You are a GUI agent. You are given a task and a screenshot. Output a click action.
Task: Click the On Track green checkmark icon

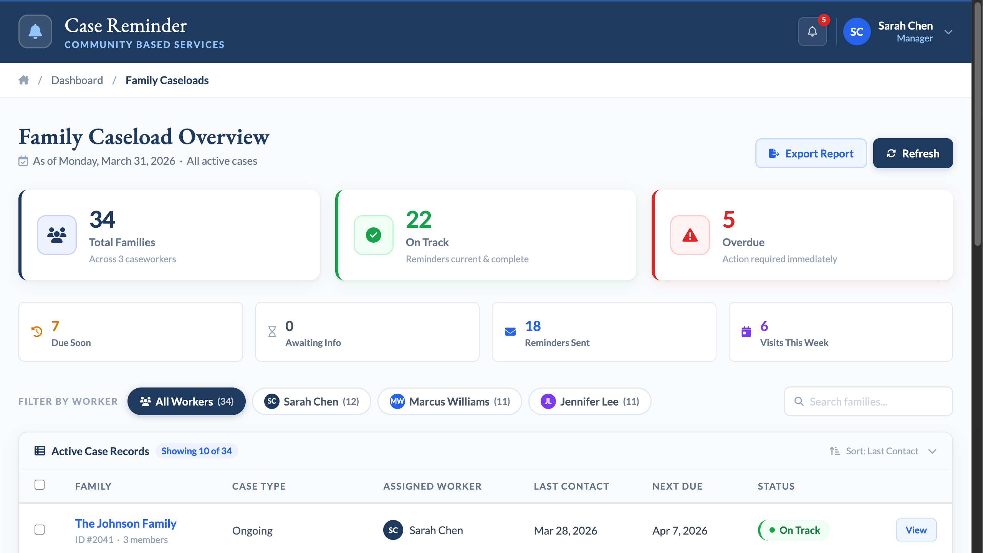click(x=373, y=235)
